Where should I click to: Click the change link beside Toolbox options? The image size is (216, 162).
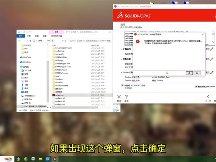[208, 72]
